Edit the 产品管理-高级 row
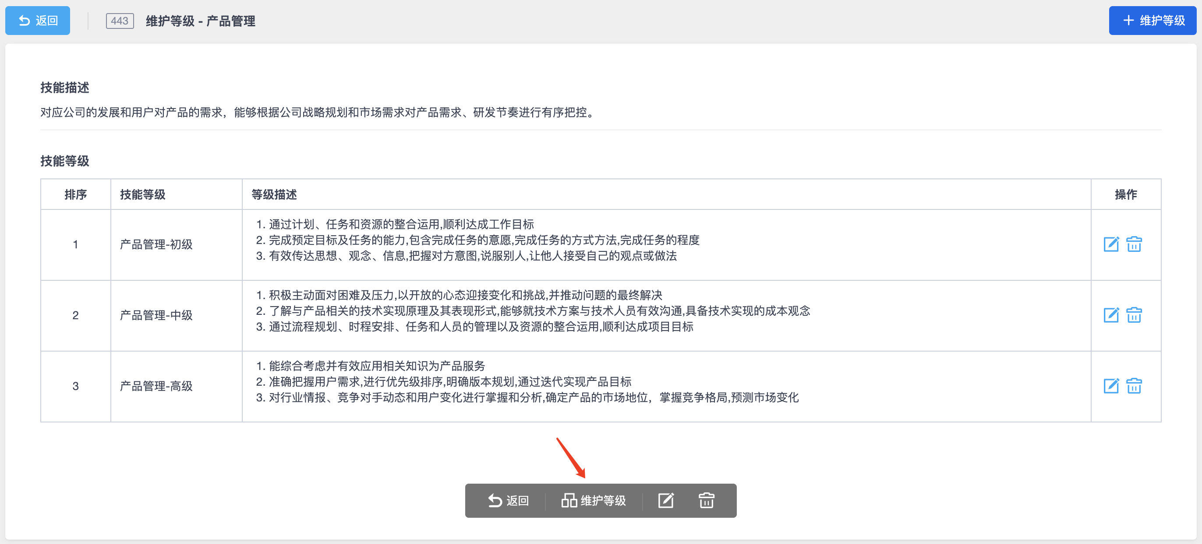 tap(1111, 386)
